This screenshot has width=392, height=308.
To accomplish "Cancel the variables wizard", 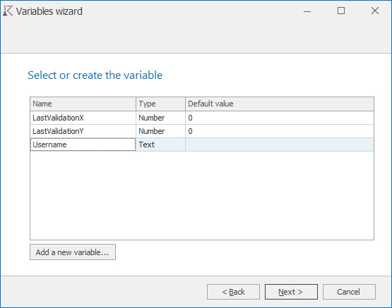I will (x=349, y=292).
